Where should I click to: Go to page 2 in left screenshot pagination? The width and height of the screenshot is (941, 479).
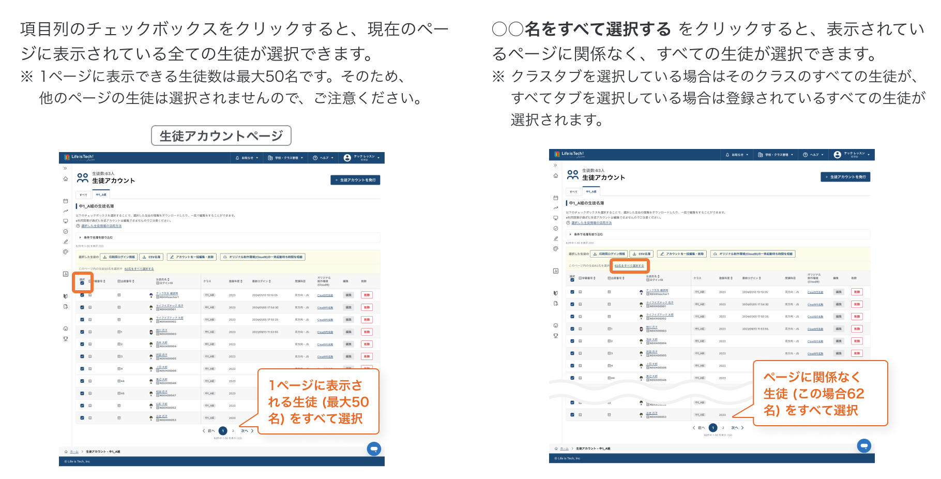233,431
